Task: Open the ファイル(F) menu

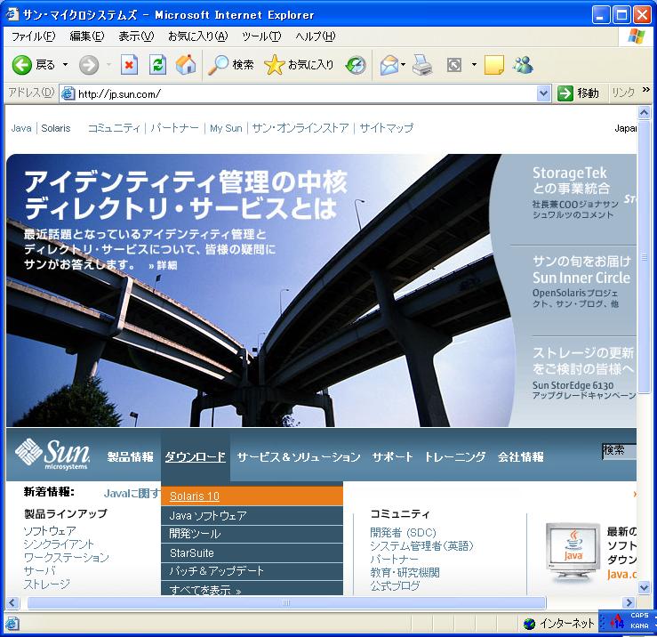Action: 33,36
